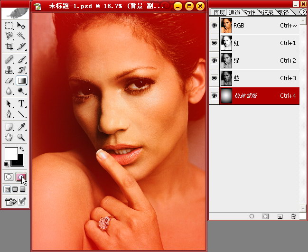Screen dimensions: 308x252
Task: Click the 快速蒙版 channel name text
Action: coord(245,96)
